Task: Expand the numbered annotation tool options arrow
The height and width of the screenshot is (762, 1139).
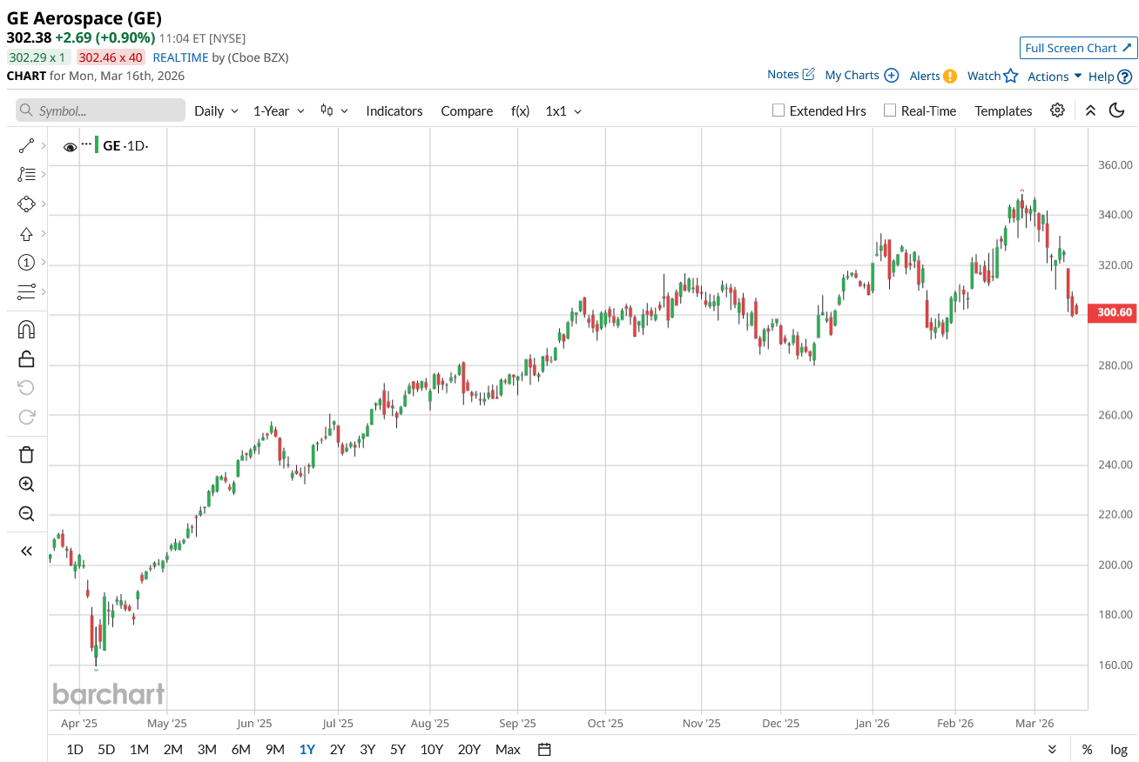Action: coord(43,263)
